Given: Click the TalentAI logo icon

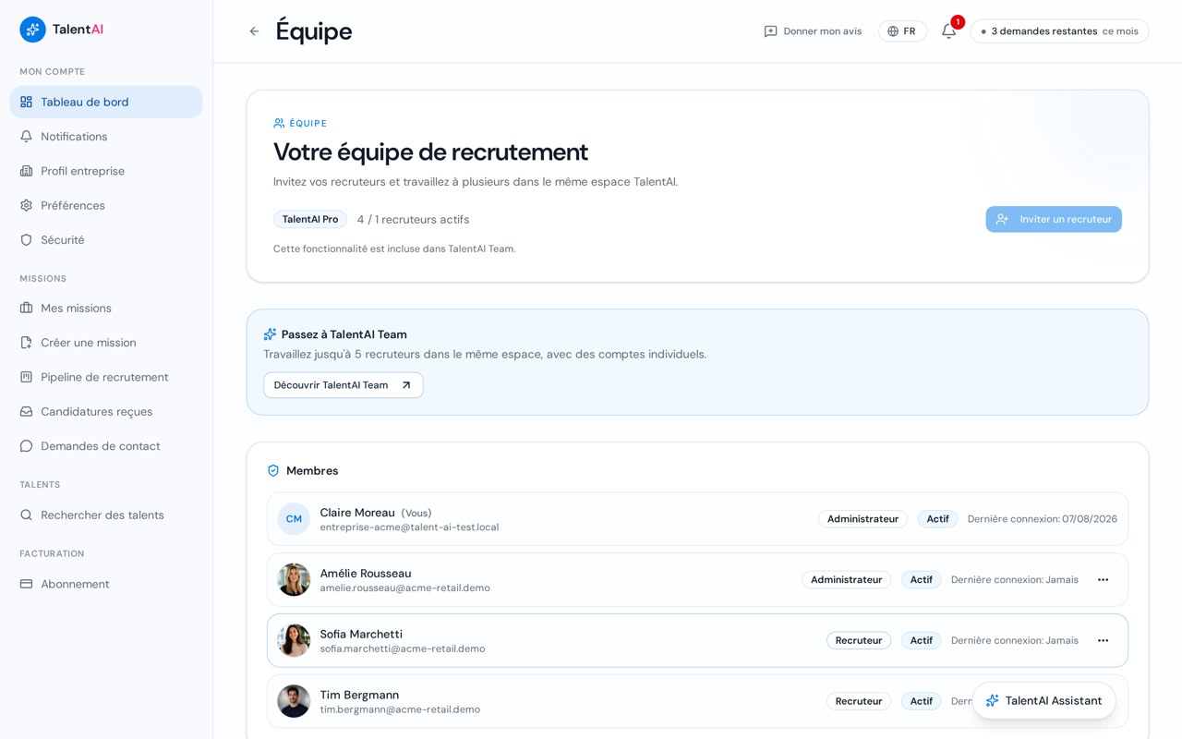Looking at the screenshot, I should click(32, 30).
